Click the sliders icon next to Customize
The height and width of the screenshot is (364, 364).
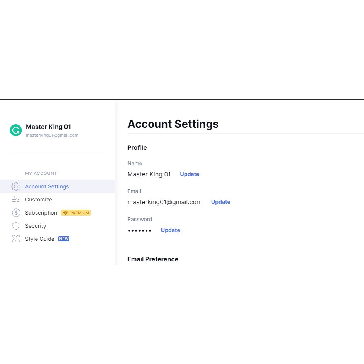(16, 200)
